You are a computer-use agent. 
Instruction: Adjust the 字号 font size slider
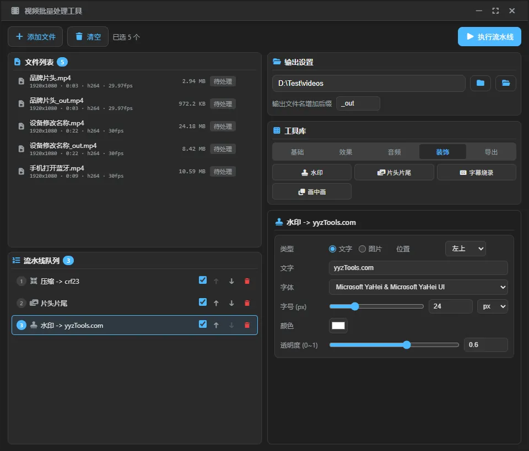coord(376,306)
